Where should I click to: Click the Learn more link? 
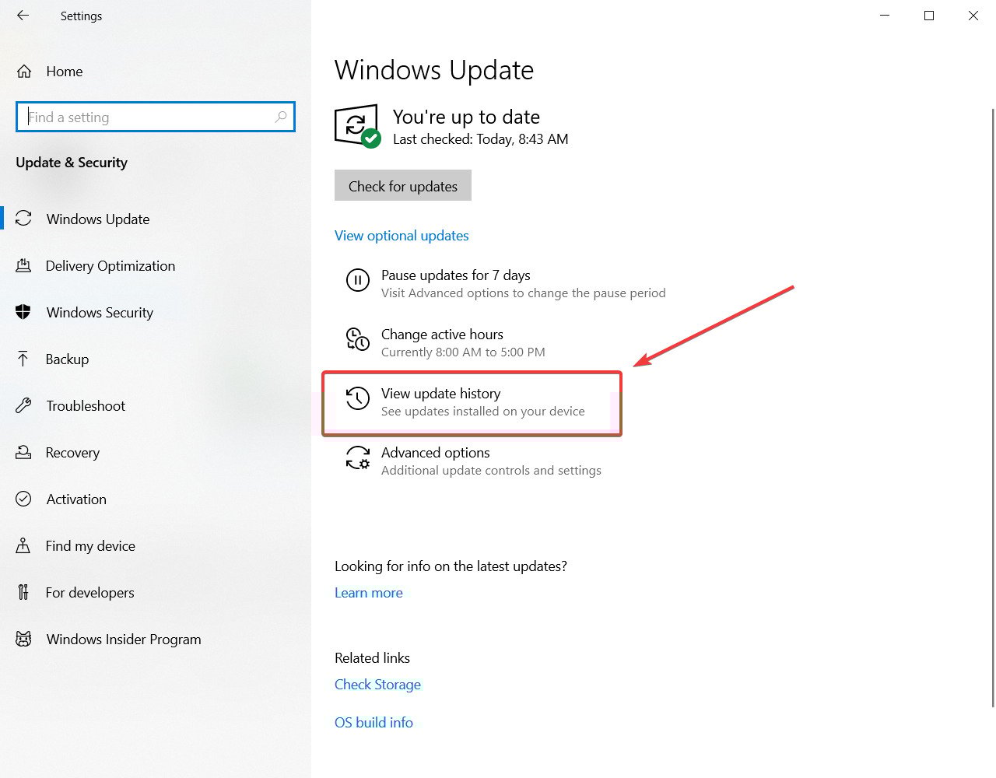[x=369, y=593]
